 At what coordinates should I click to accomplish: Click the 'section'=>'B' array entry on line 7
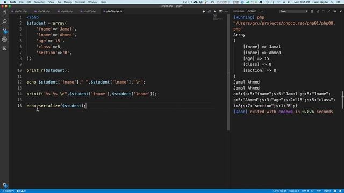pyautogui.click(x=54, y=53)
